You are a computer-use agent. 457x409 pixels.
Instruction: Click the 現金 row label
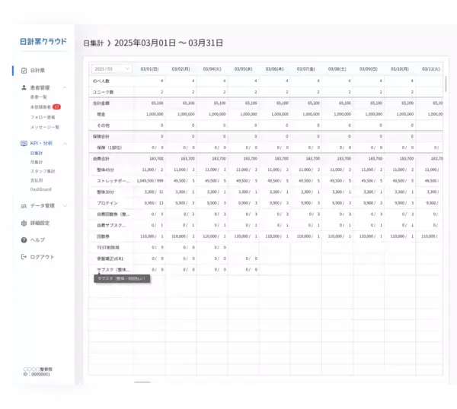pos(101,114)
